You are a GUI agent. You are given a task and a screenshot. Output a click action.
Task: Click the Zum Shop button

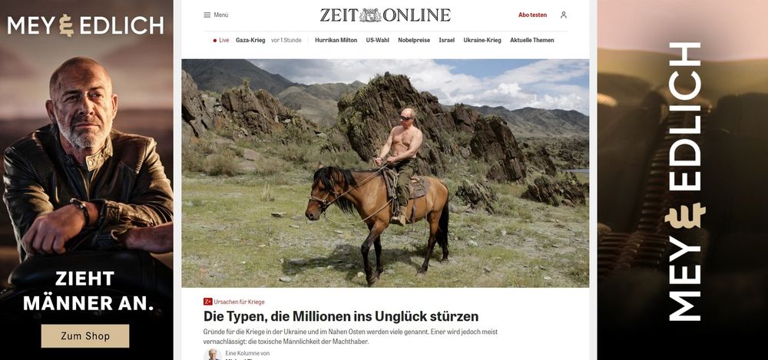85,336
